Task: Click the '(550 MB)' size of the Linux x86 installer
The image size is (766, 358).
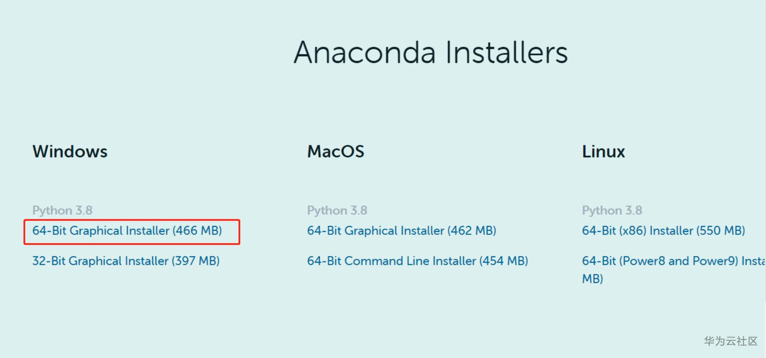Action: (x=720, y=231)
